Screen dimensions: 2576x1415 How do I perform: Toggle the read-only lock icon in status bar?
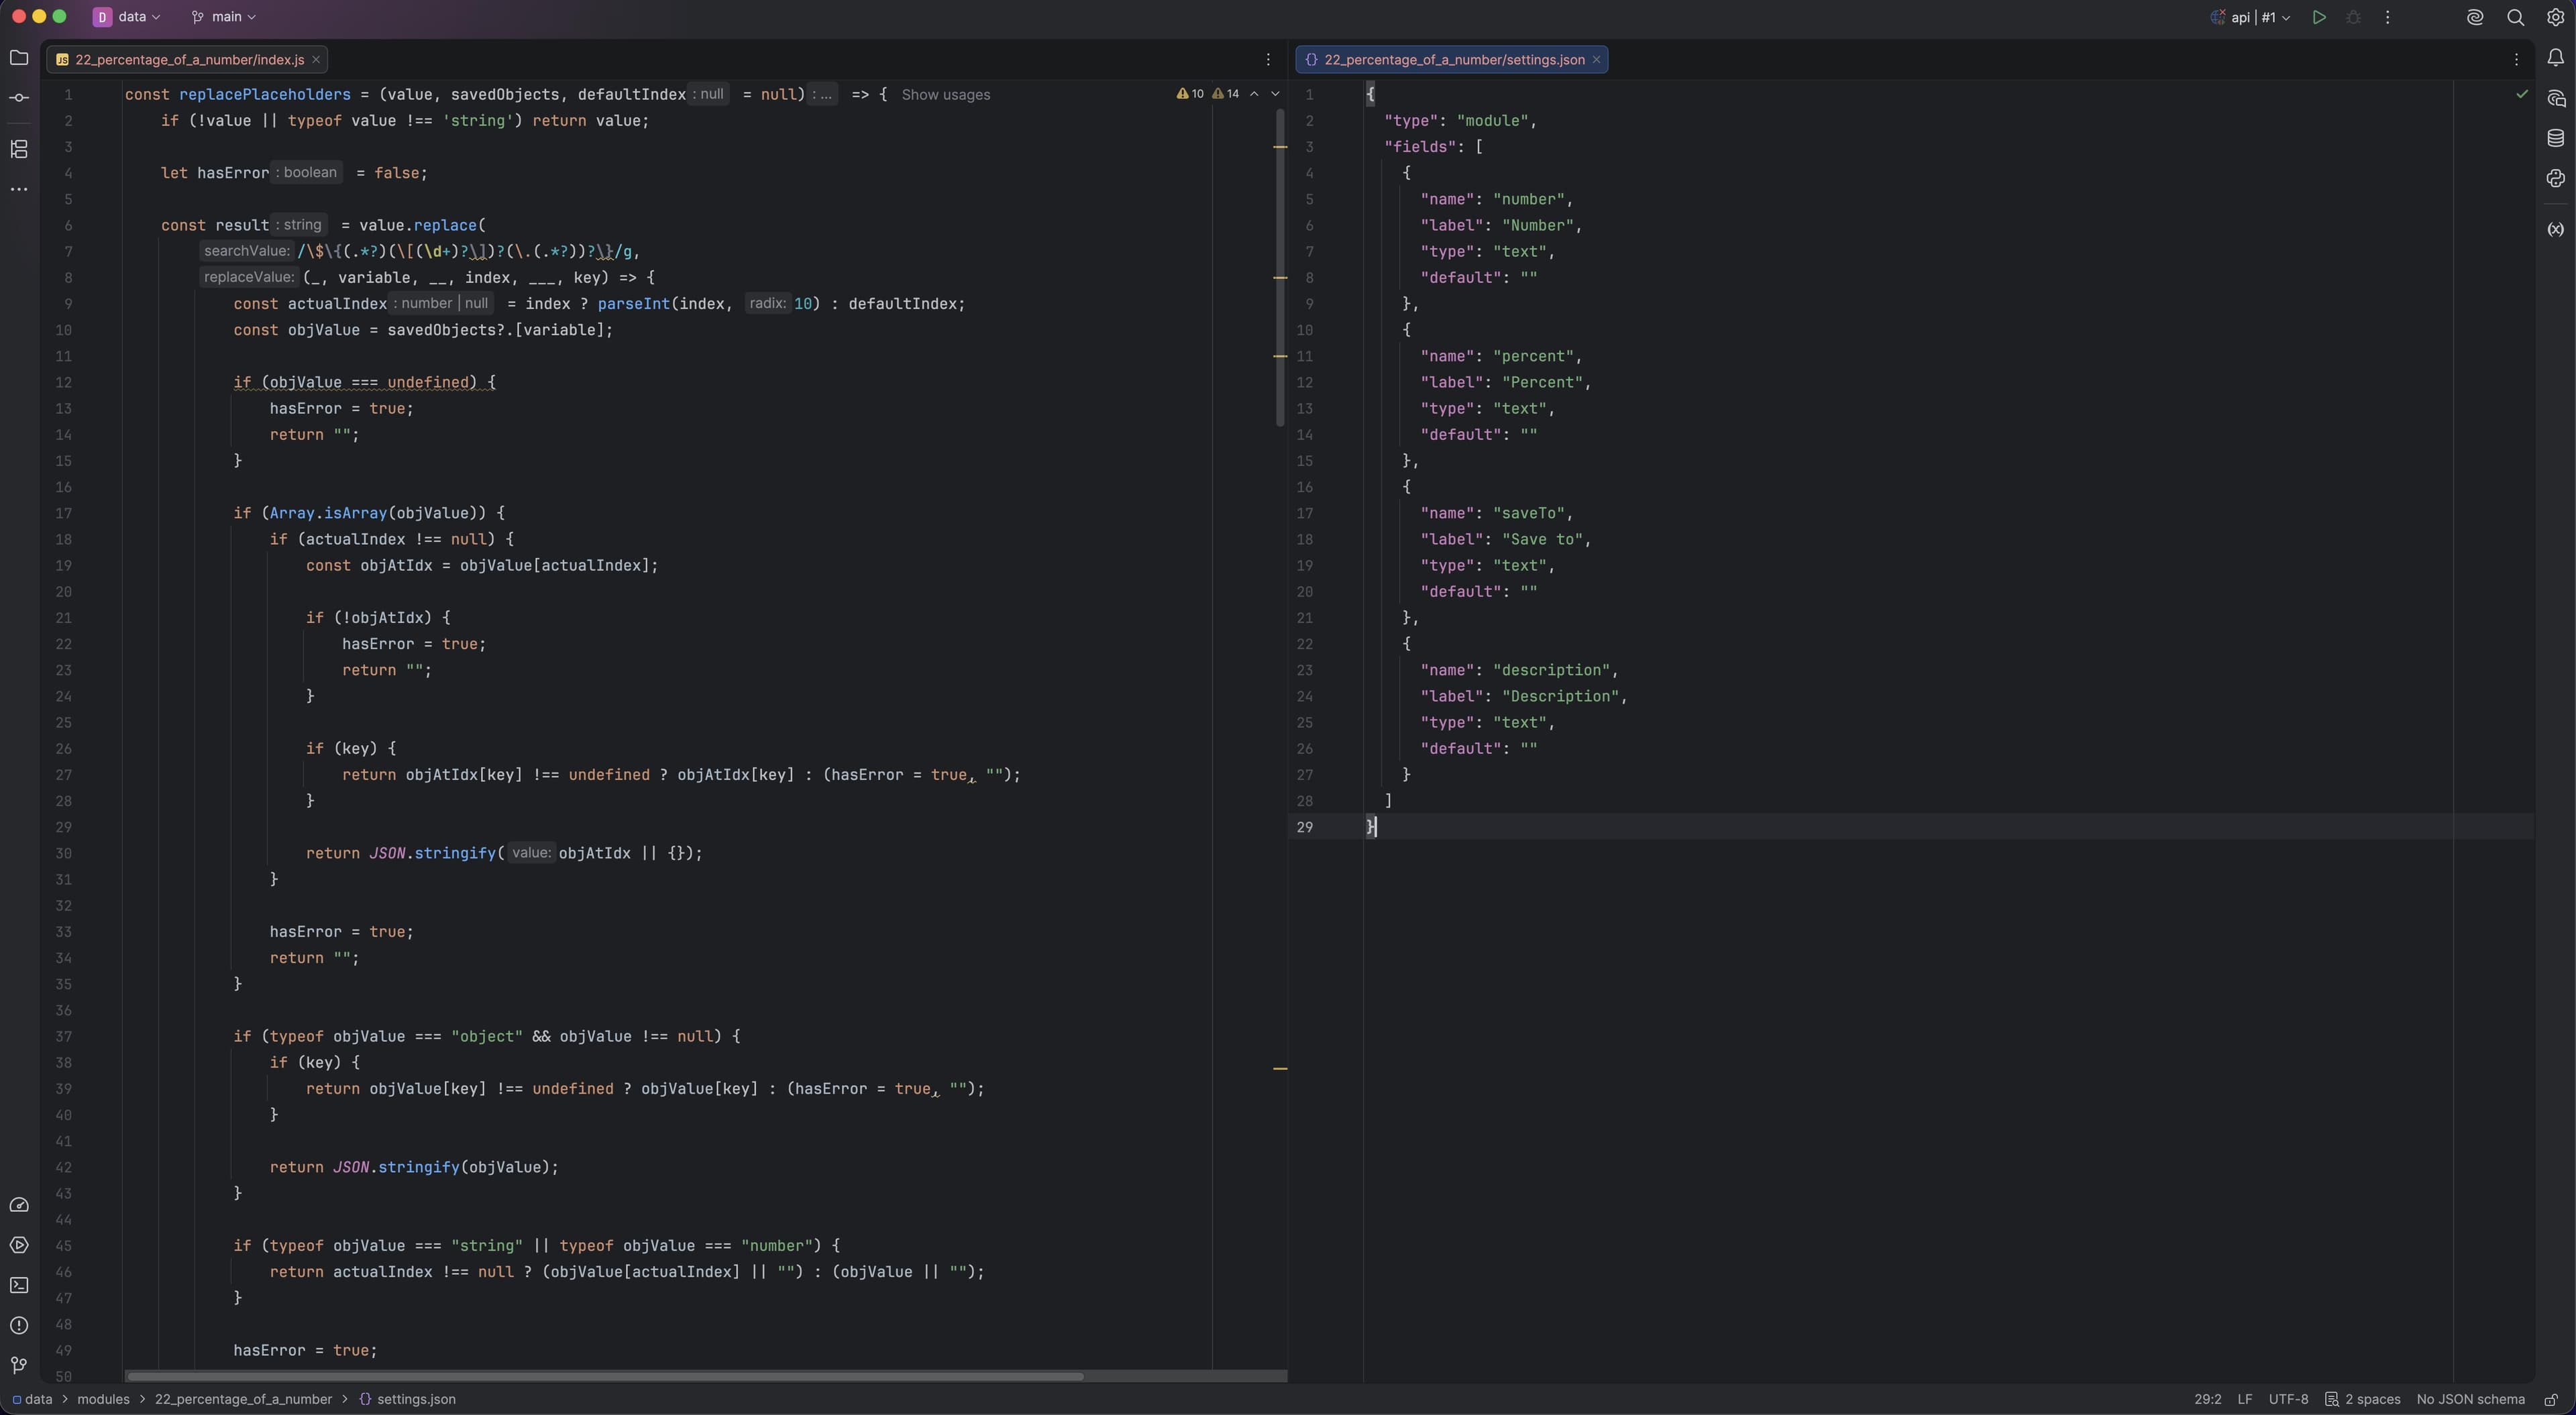coord(2551,1399)
